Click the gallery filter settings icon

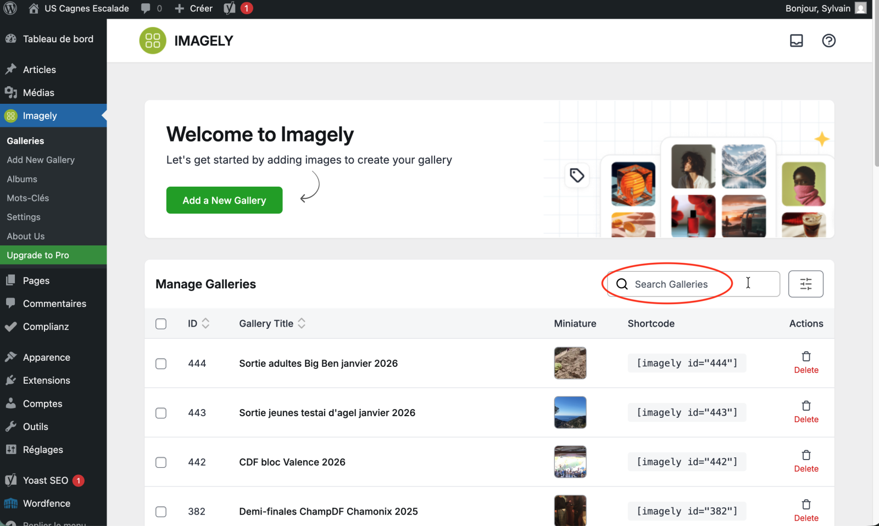(805, 284)
